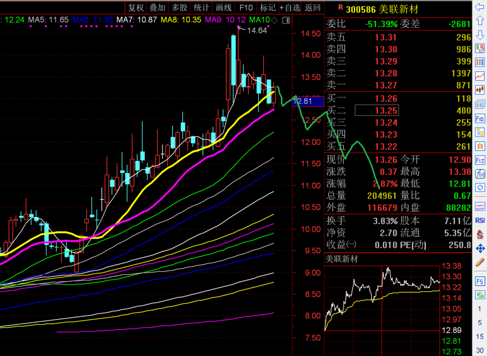This screenshot has width=487, height=356.
Task: Open the indicator wave lines icon
Action: (x=480, y=207)
